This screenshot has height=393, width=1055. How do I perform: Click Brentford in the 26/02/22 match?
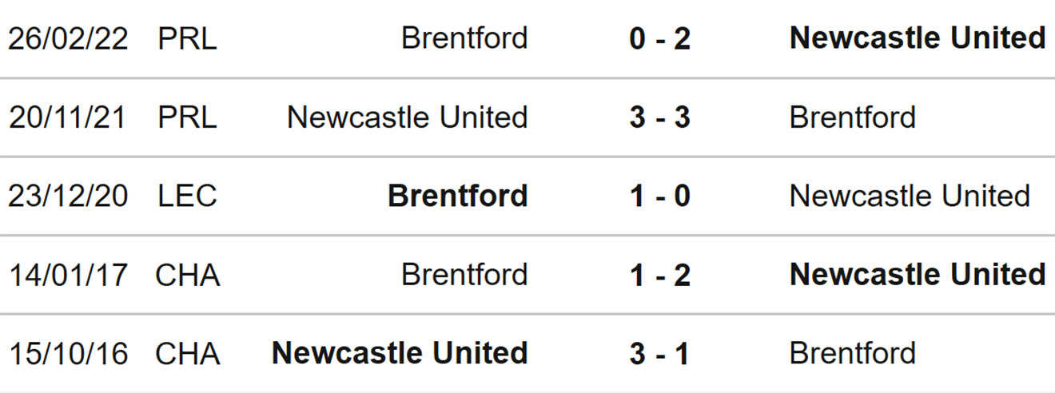[464, 38]
